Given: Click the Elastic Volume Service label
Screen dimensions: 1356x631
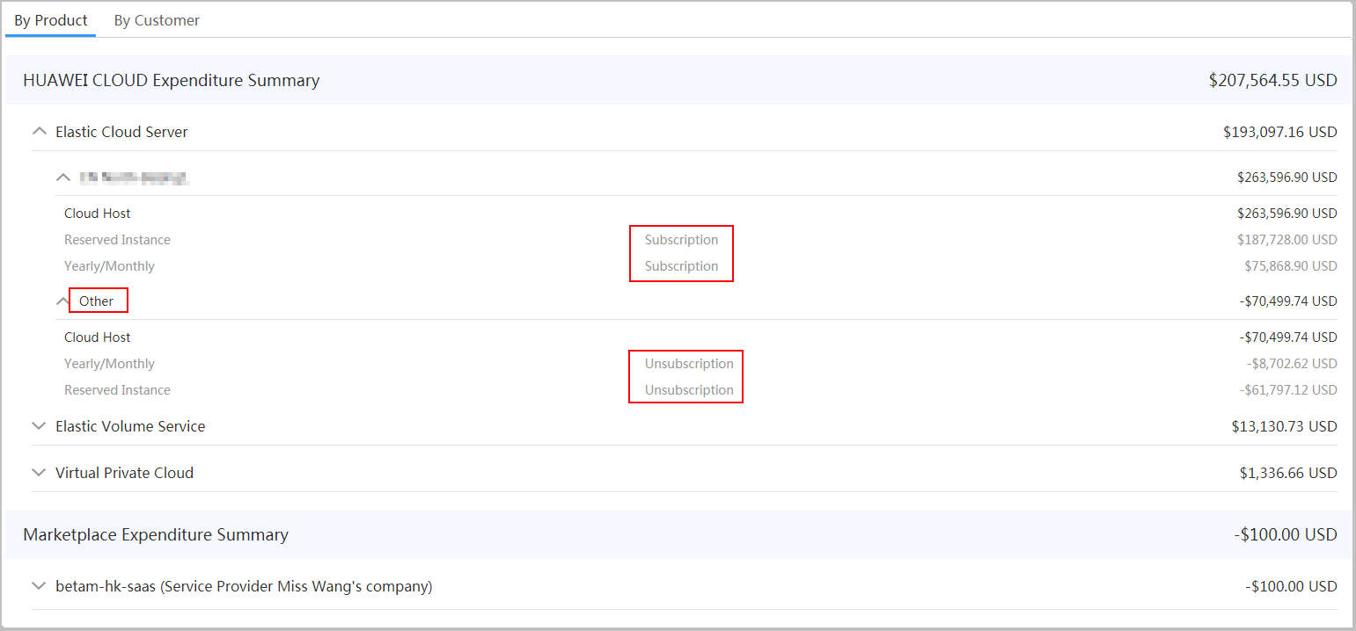Looking at the screenshot, I should tap(130, 426).
